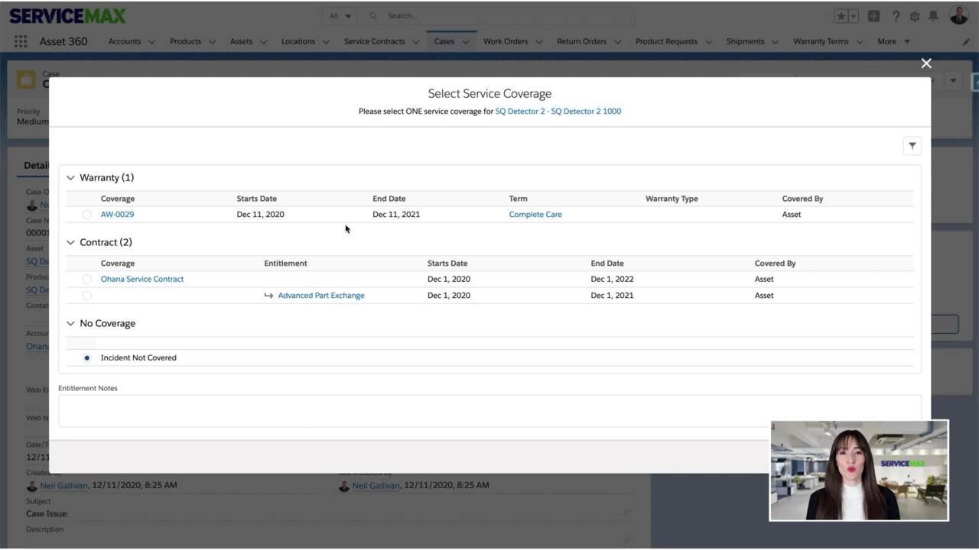Open the Locations tab
Screen dimensions: 979x550
(x=298, y=41)
